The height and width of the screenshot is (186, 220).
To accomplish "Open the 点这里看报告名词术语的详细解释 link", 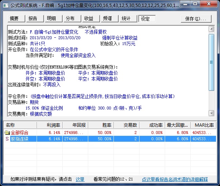I will tap(175, 179).
